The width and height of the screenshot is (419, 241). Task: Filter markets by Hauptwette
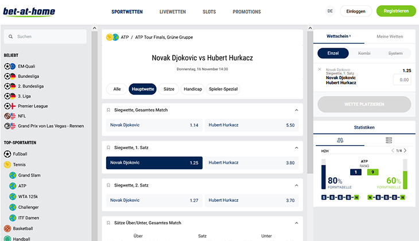[143, 89]
